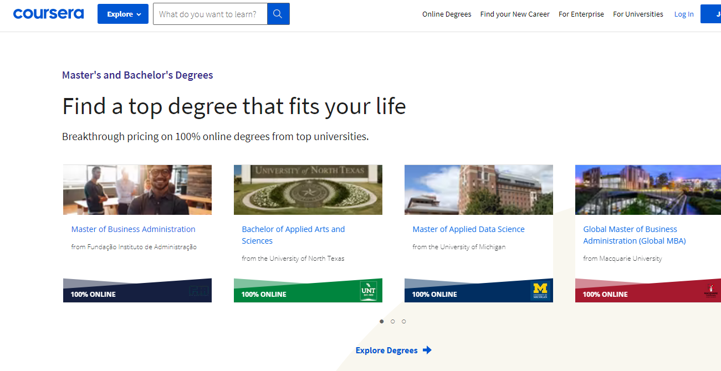Screen dimensions: 721x371
Task: Select the first carousel page dot
Action: 382,321
